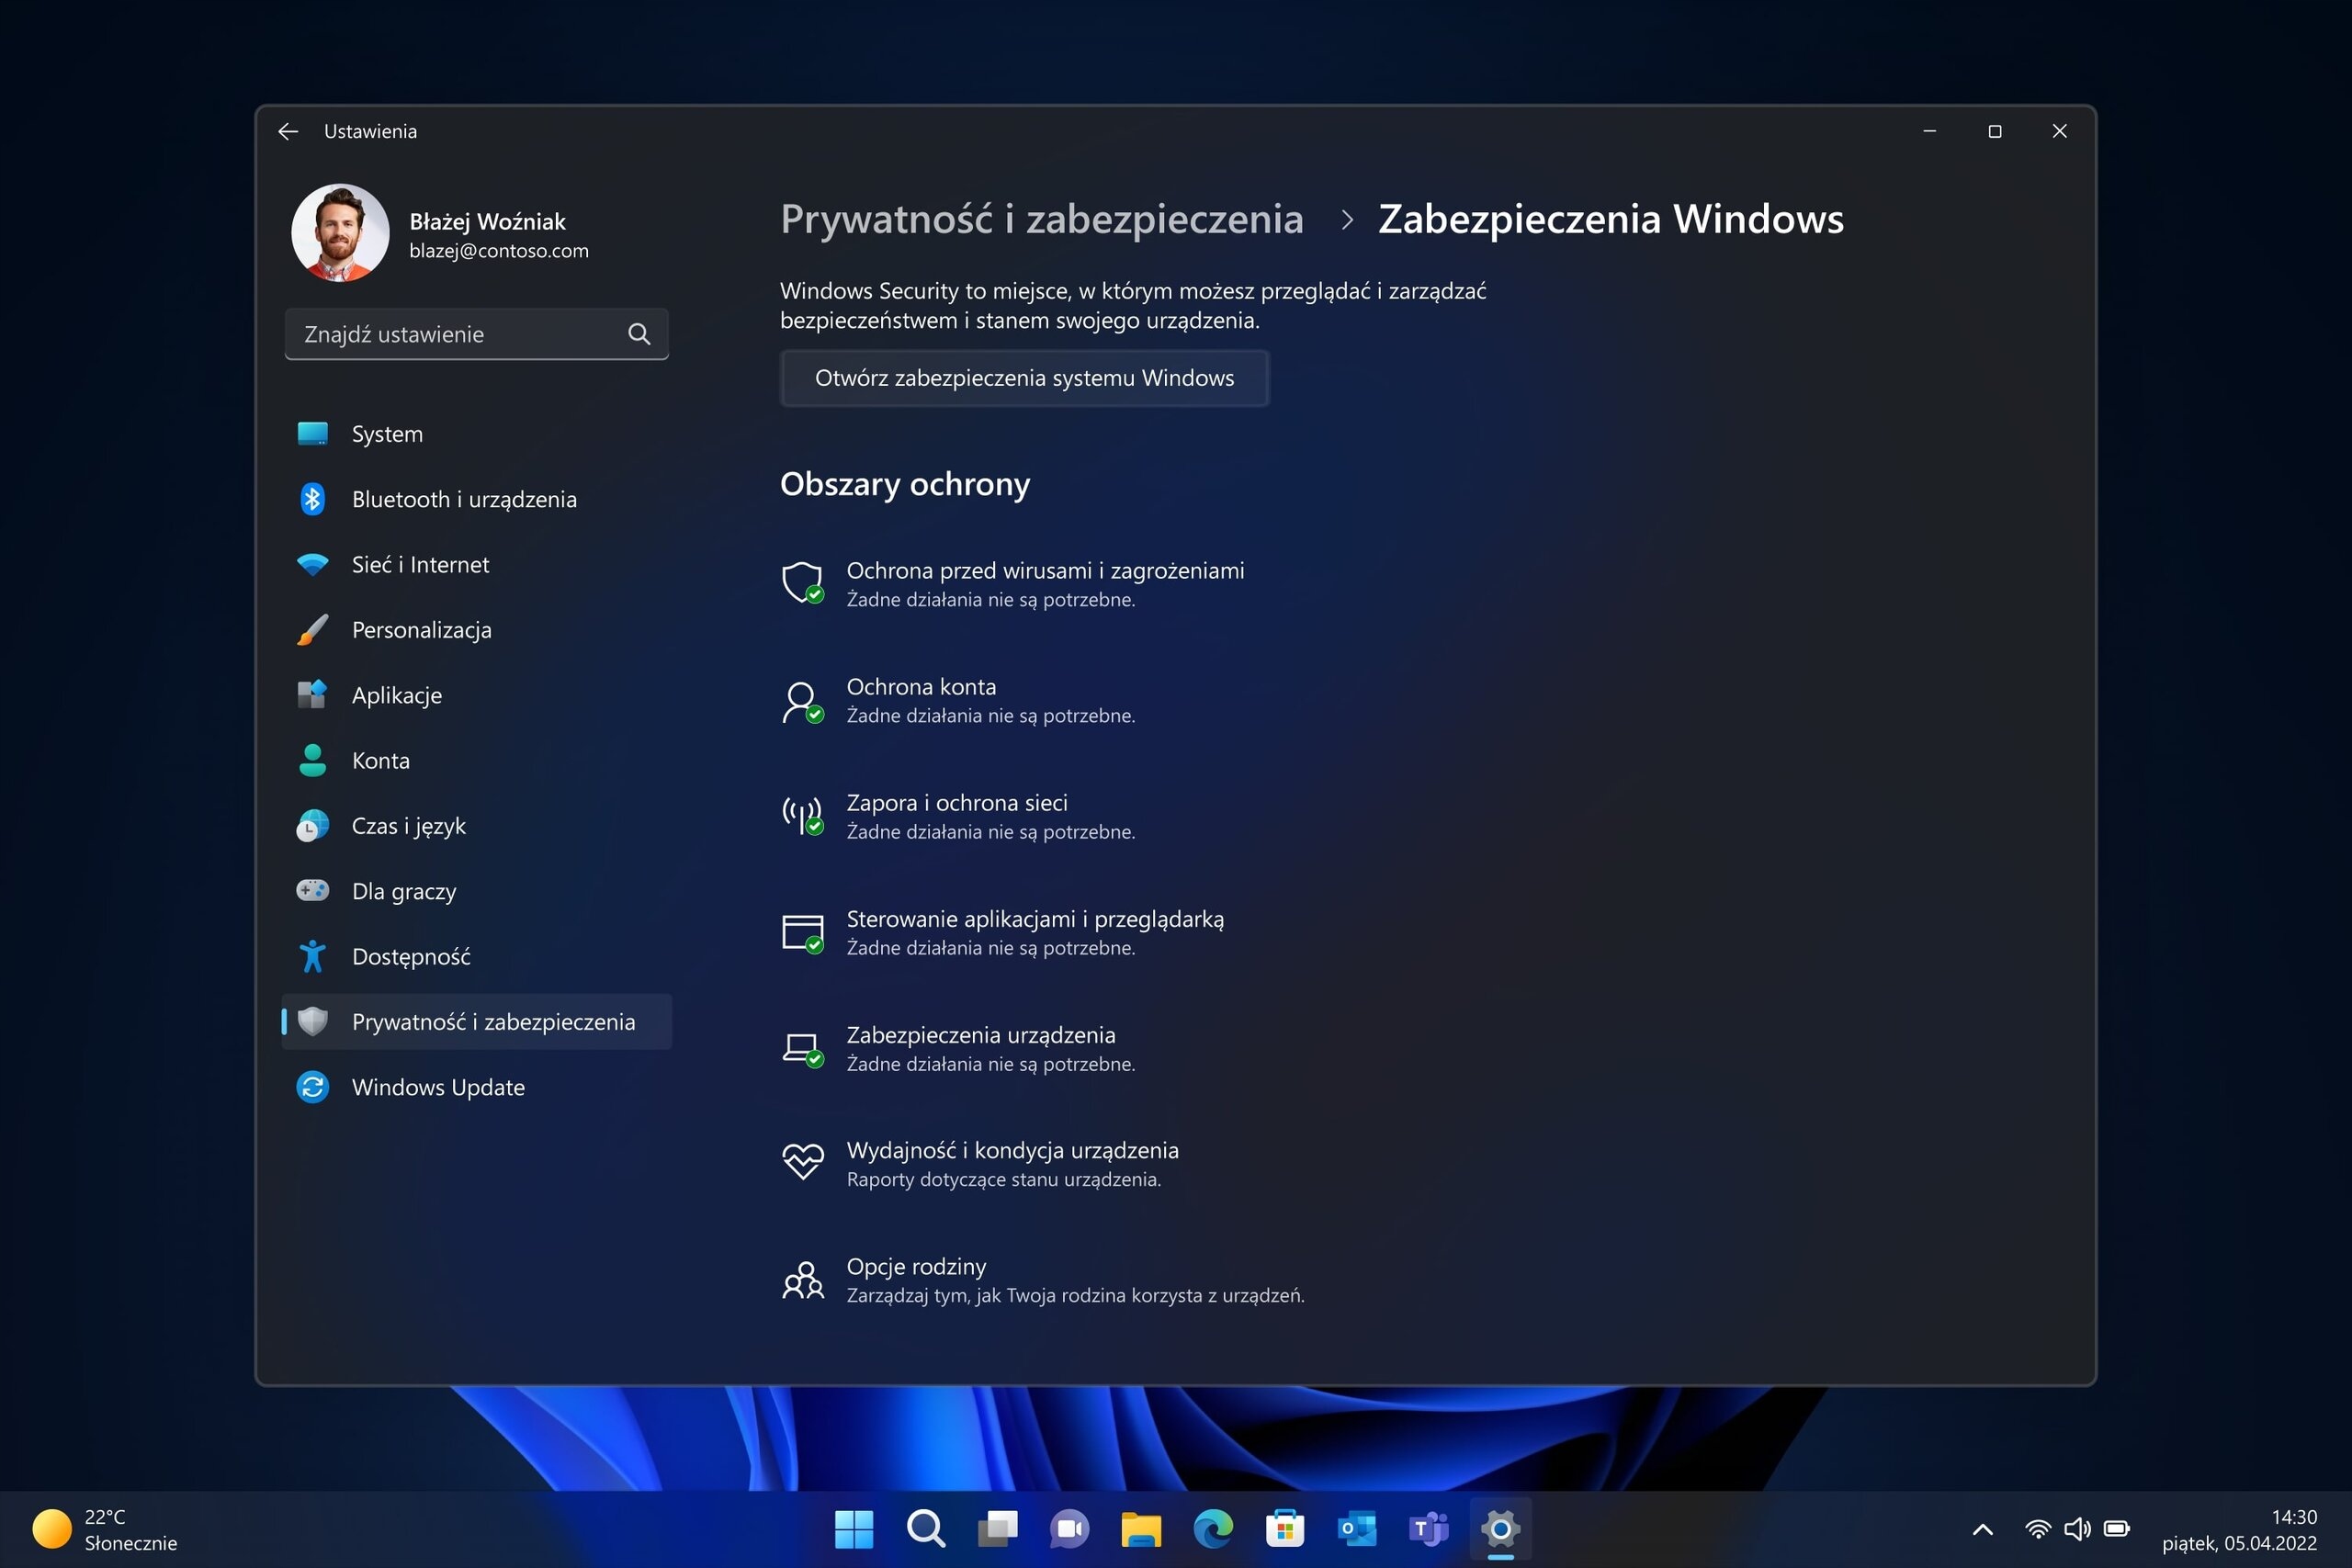Select Sterowanie aplikacjami i przeglądarką window icon

(x=803, y=933)
